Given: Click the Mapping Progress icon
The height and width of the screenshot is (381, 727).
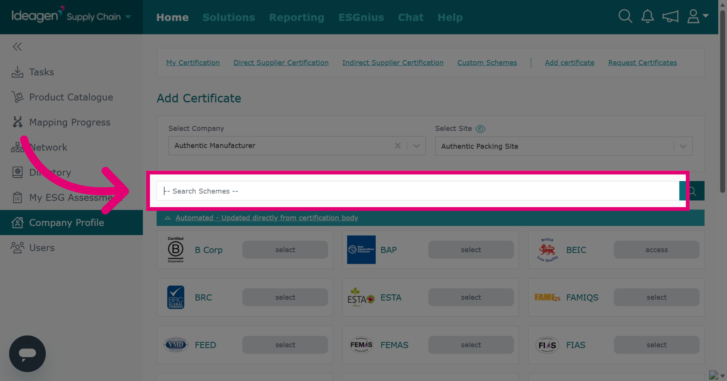Looking at the screenshot, I should pyautogui.click(x=17, y=122).
